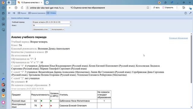
Task: Open the wrench settings icon
Action: tap(190, 13)
